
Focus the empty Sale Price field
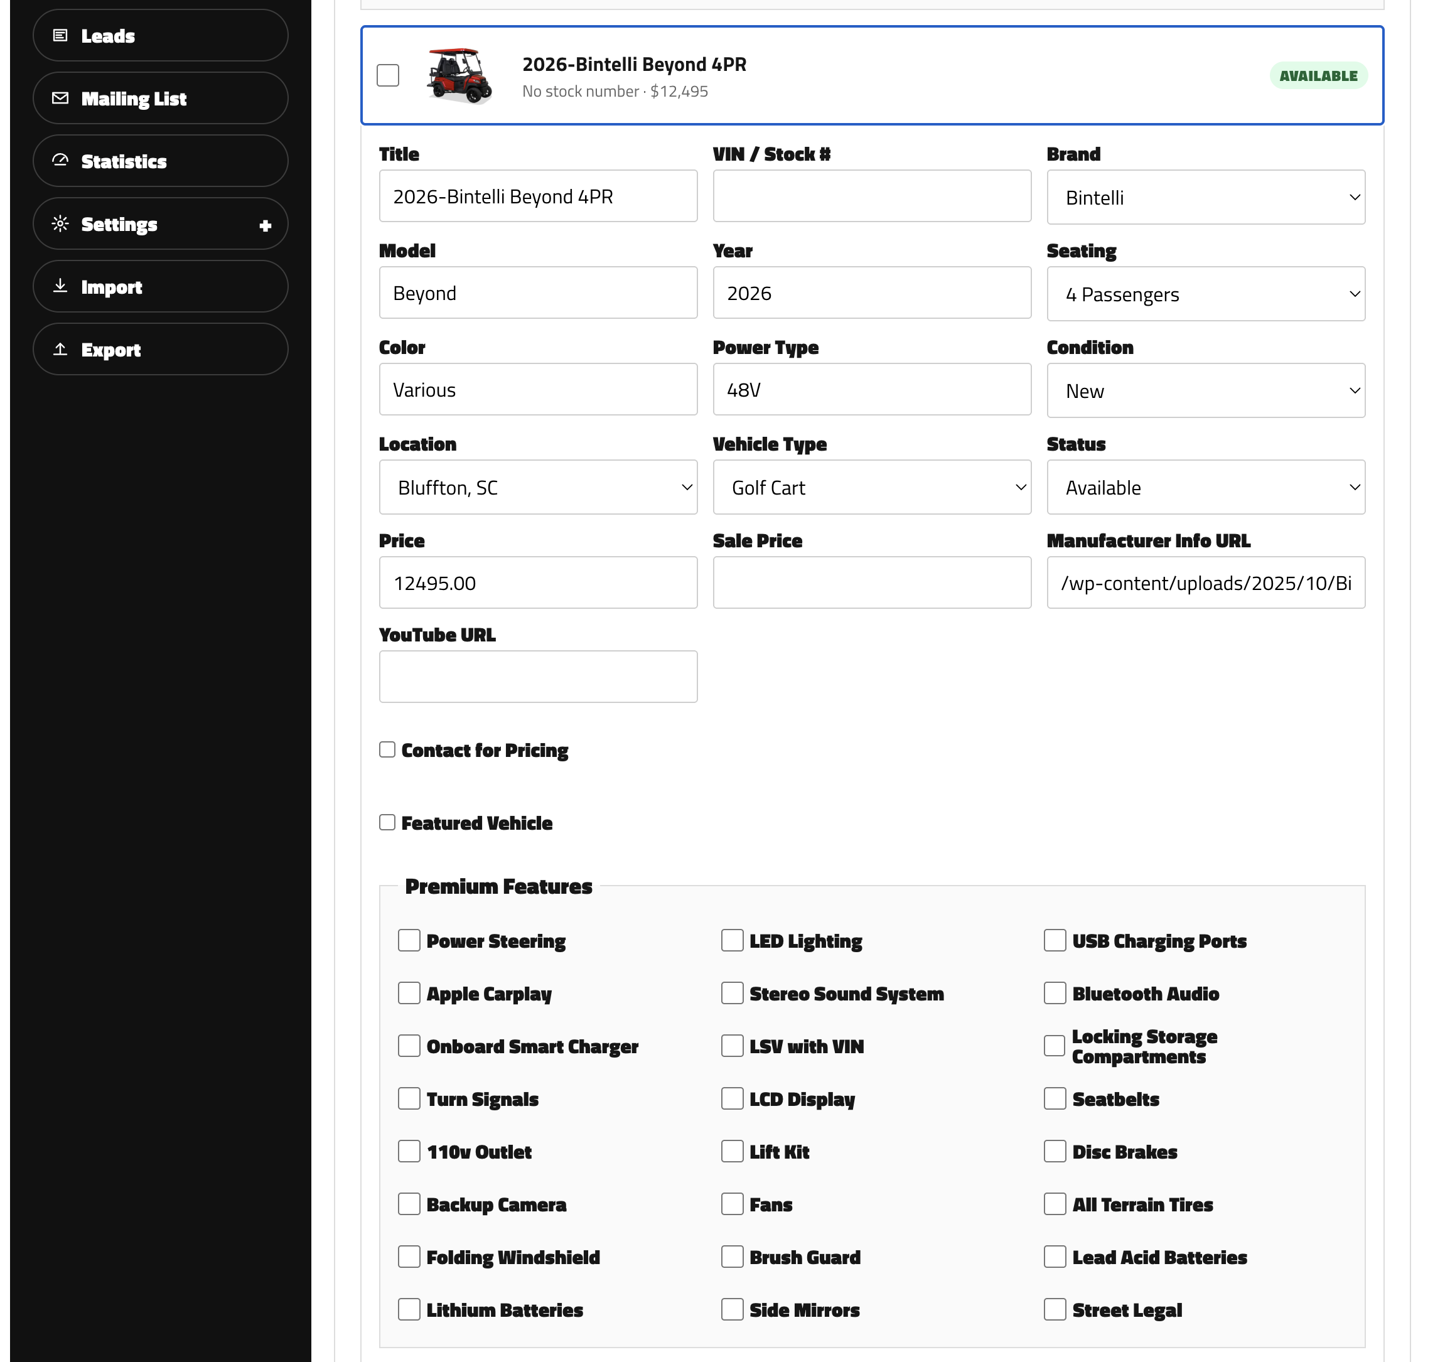872,582
